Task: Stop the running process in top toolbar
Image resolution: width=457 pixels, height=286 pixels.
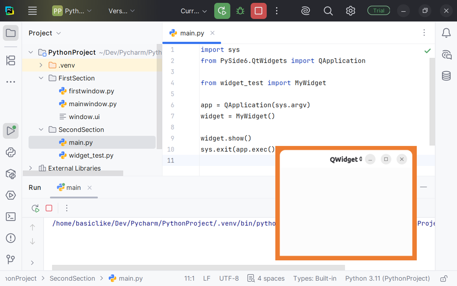Action: click(x=258, y=11)
